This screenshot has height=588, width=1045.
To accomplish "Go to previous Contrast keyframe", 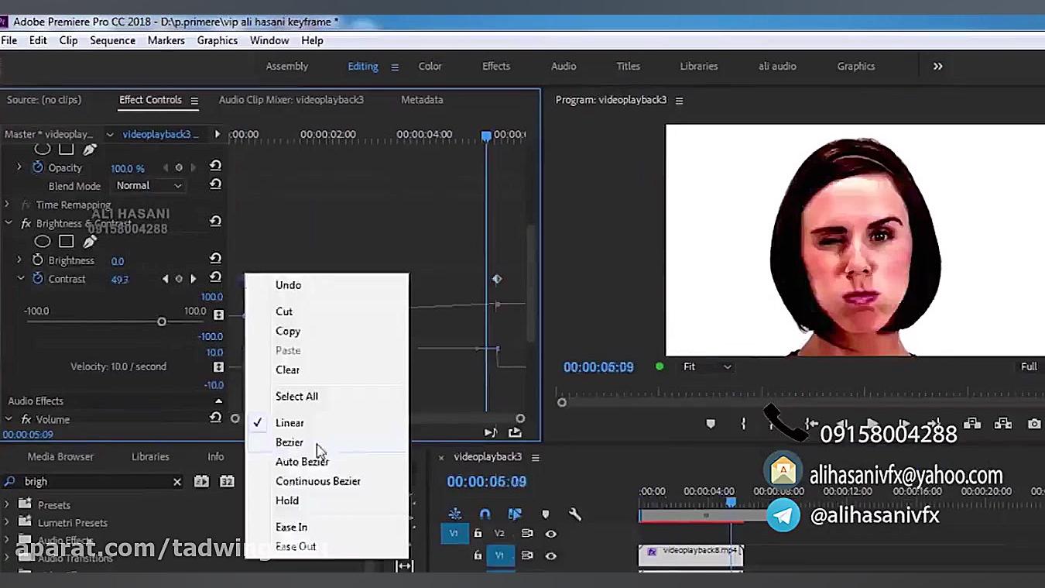I will click(x=165, y=279).
